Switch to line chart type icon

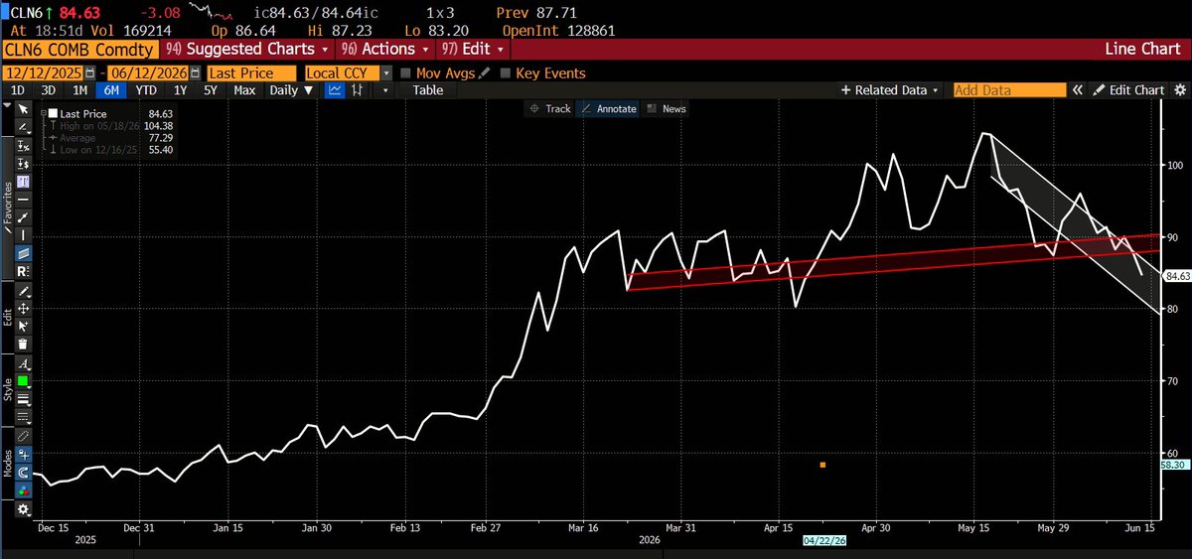[336, 89]
